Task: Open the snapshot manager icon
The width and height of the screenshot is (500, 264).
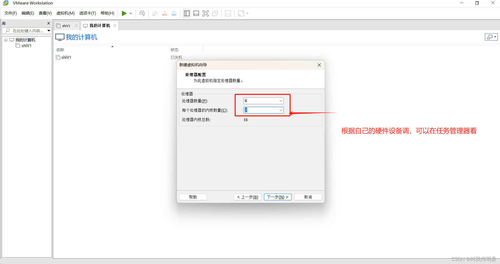Action: [x=174, y=13]
